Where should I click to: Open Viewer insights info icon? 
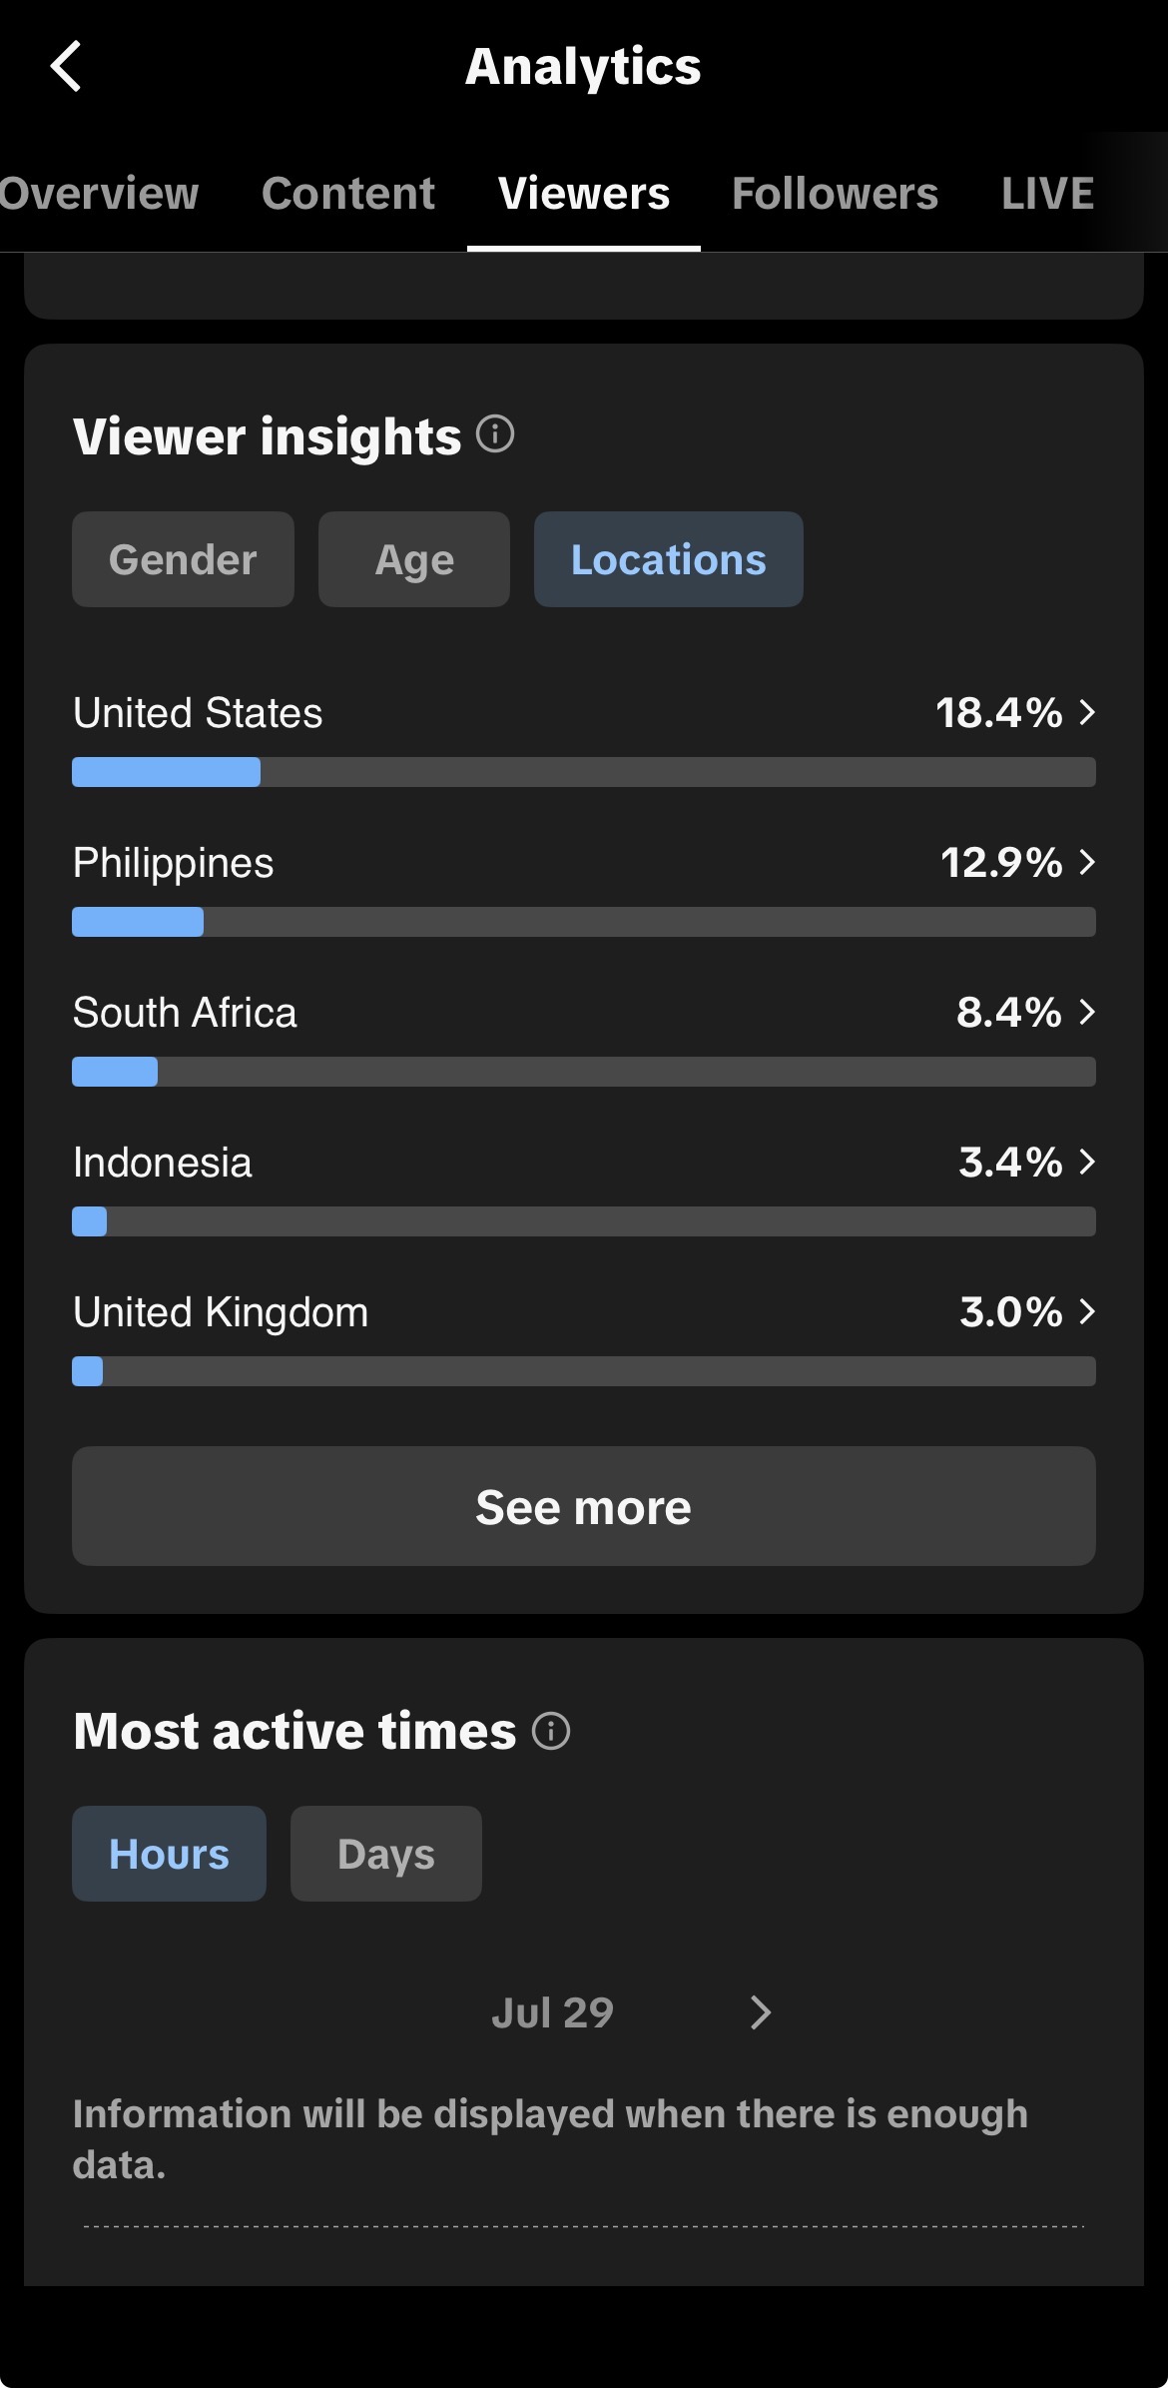(x=495, y=434)
